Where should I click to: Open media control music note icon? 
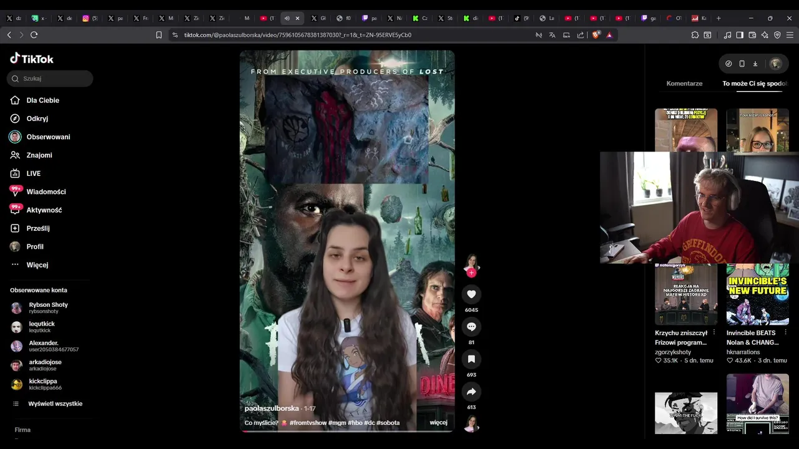[727, 35]
